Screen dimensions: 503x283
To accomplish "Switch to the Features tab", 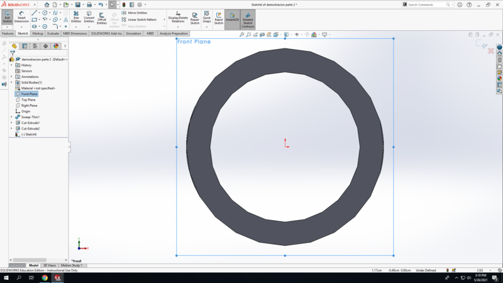I will tap(8, 33).
